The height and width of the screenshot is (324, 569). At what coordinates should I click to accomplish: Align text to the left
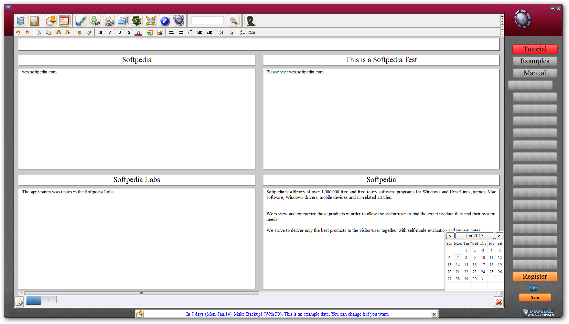(x=172, y=32)
